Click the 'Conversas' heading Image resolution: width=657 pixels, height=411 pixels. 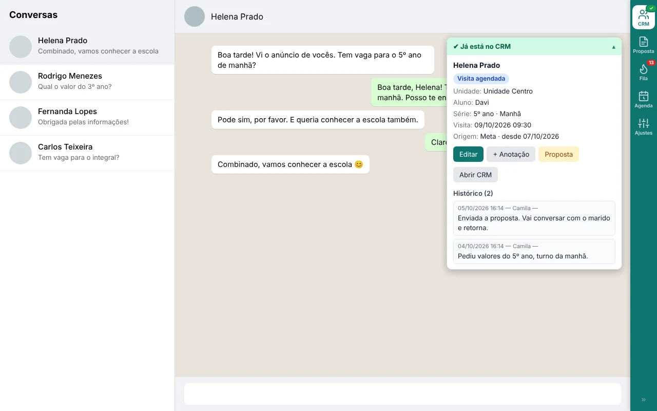(x=33, y=15)
